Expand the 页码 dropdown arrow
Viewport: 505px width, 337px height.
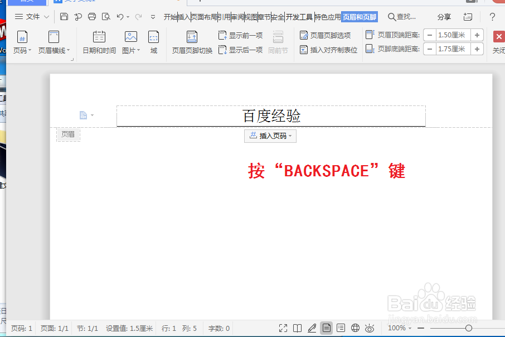click(x=30, y=50)
